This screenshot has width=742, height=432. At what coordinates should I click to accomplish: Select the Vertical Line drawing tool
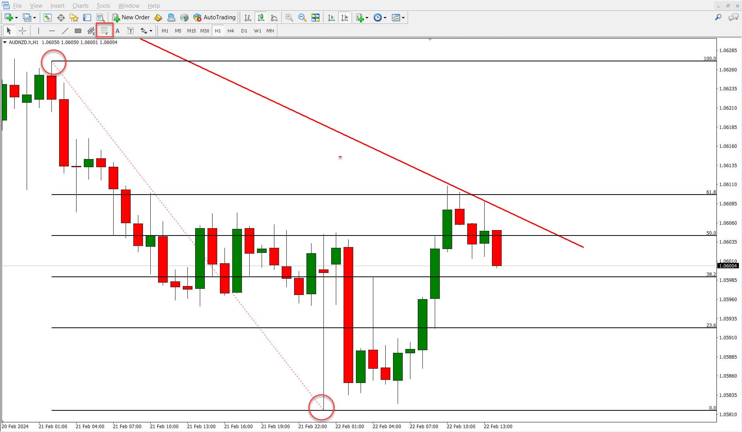pyautogui.click(x=38, y=30)
